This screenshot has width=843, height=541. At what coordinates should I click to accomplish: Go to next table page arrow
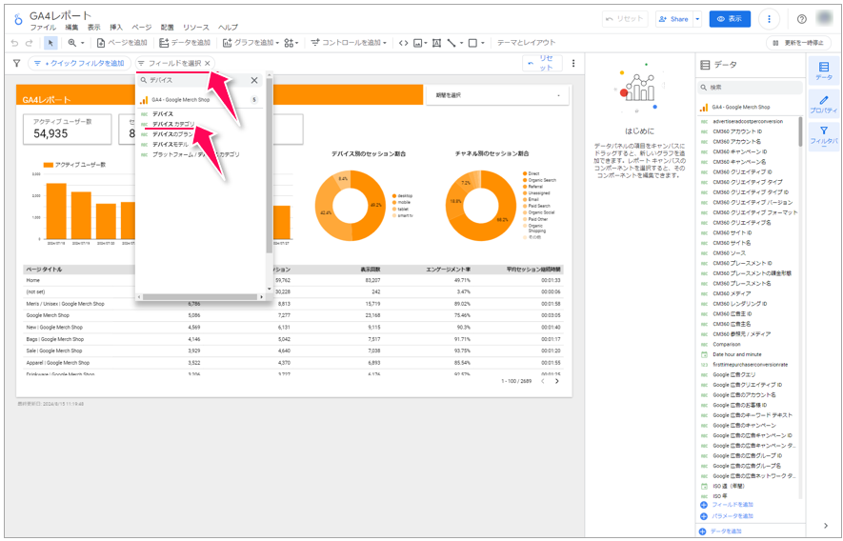point(557,381)
